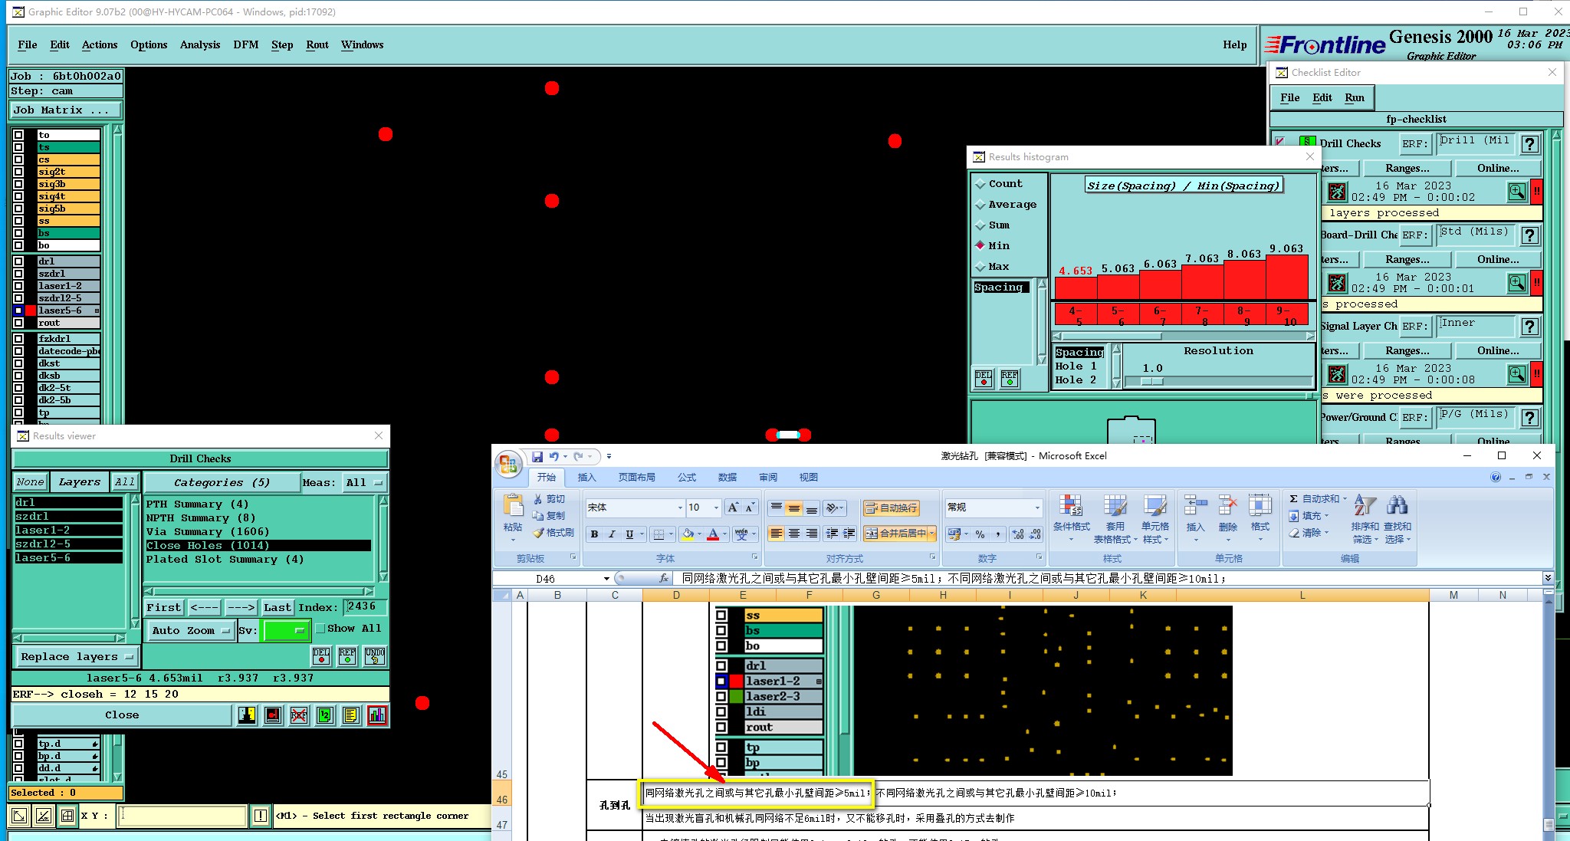The image size is (1570, 841).
Task: Expand the Meas All dropdown
Action: pos(365,483)
